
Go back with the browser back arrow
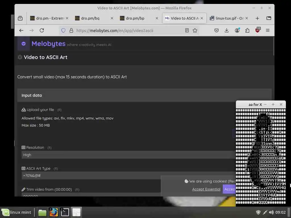[x=21, y=30]
